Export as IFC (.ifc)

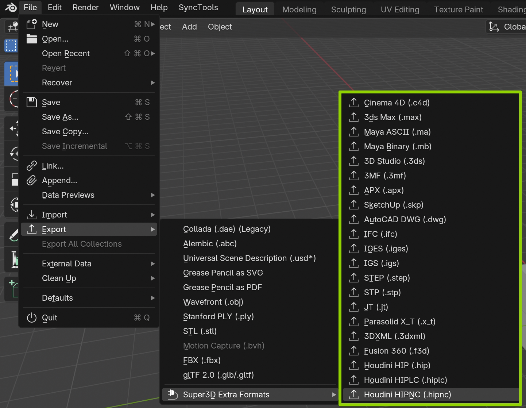click(x=431, y=234)
